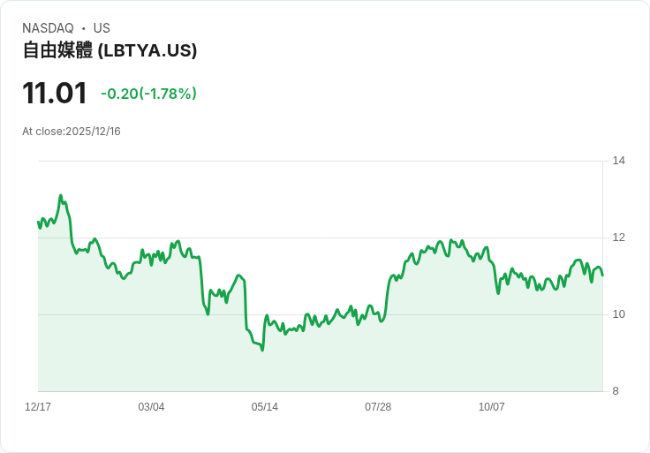Click the 10/07 date on x-axis
Image resolution: width=650 pixels, height=453 pixels.
pyautogui.click(x=491, y=407)
